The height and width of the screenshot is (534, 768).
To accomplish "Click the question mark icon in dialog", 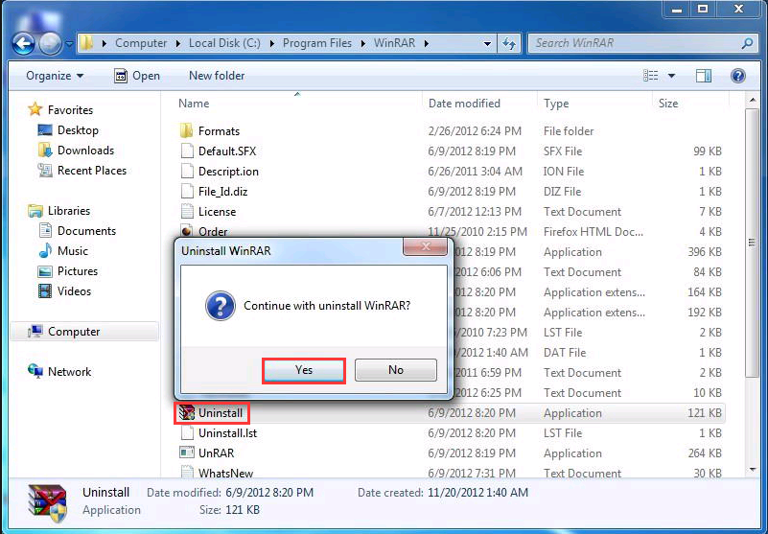I will coord(220,306).
